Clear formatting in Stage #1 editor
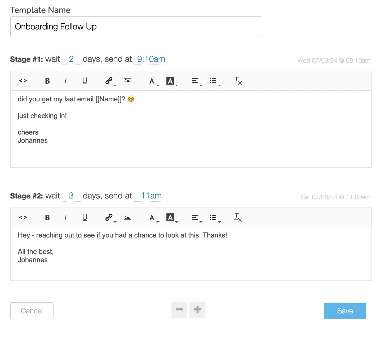 click(x=238, y=81)
